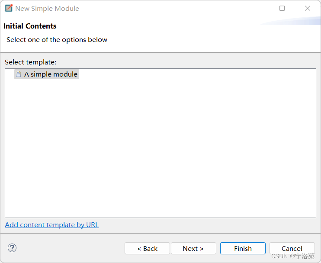Click Finish to create the module
This screenshot has height=263, width=321.
point(243,248)
